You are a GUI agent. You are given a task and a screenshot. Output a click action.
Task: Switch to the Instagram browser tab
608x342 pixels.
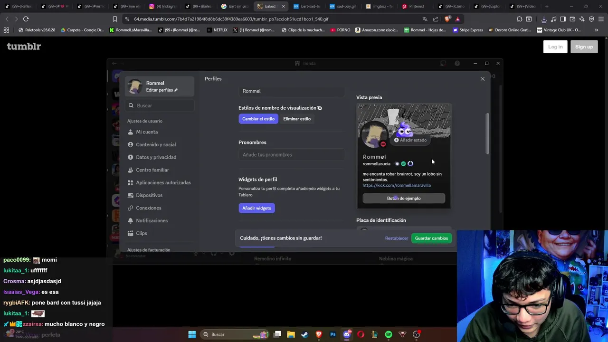tap(163, 6)
